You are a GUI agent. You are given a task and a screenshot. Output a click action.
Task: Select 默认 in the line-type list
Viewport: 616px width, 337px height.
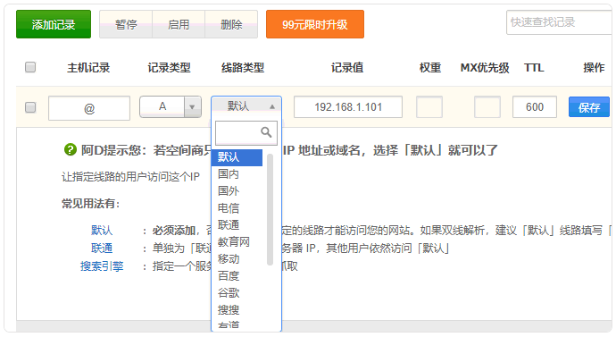(237, 157)
